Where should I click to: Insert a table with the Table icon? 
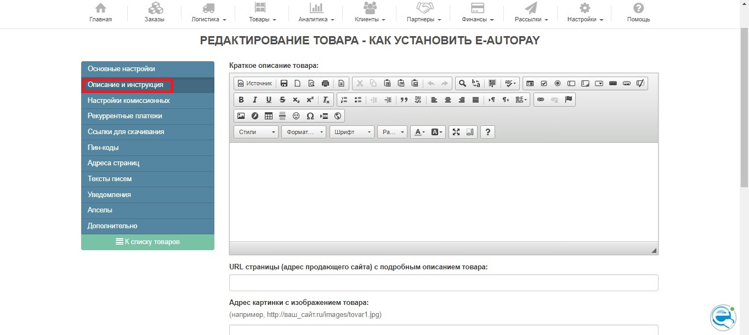pos(269,115)
